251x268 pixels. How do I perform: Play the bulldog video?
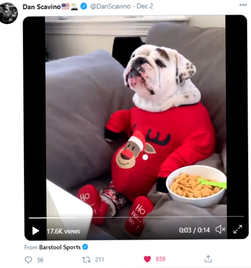(x=36, y=231)
